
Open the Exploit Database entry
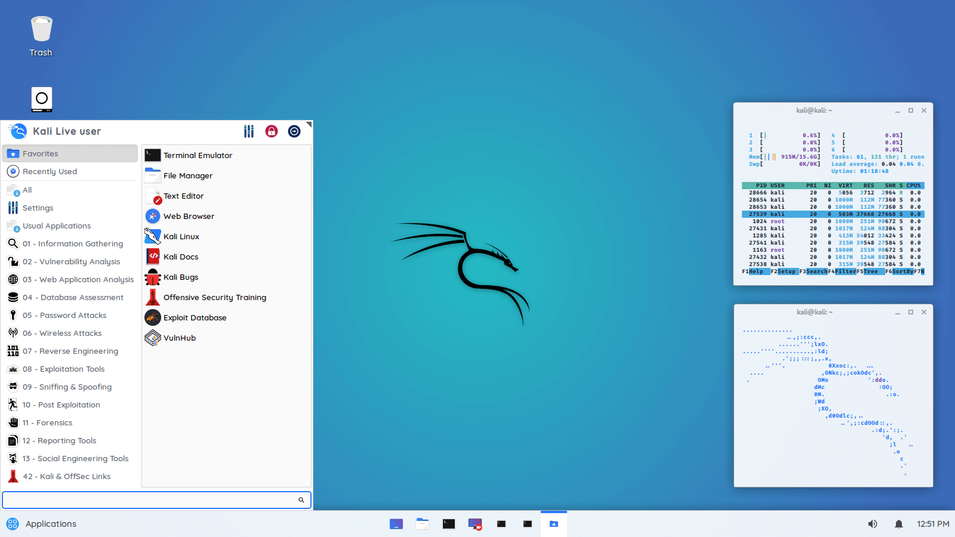tap(195, 317)
